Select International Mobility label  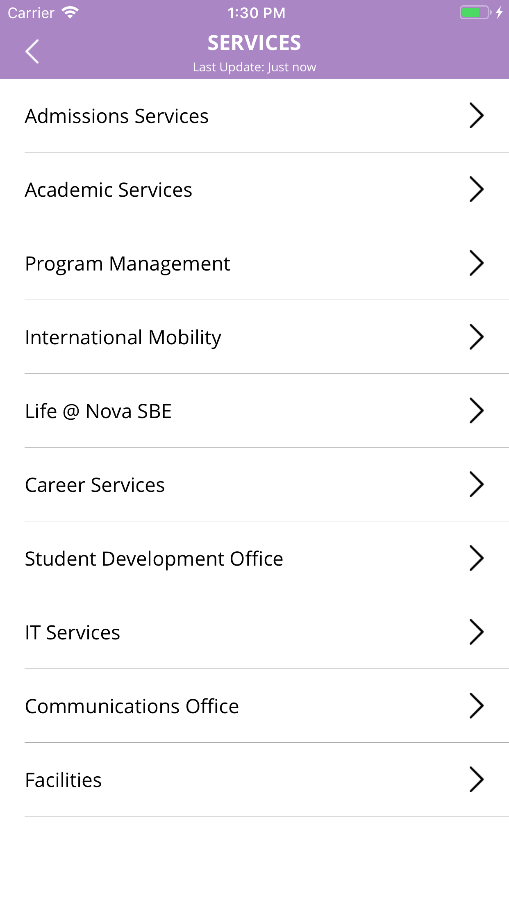(x=123, y=337)
